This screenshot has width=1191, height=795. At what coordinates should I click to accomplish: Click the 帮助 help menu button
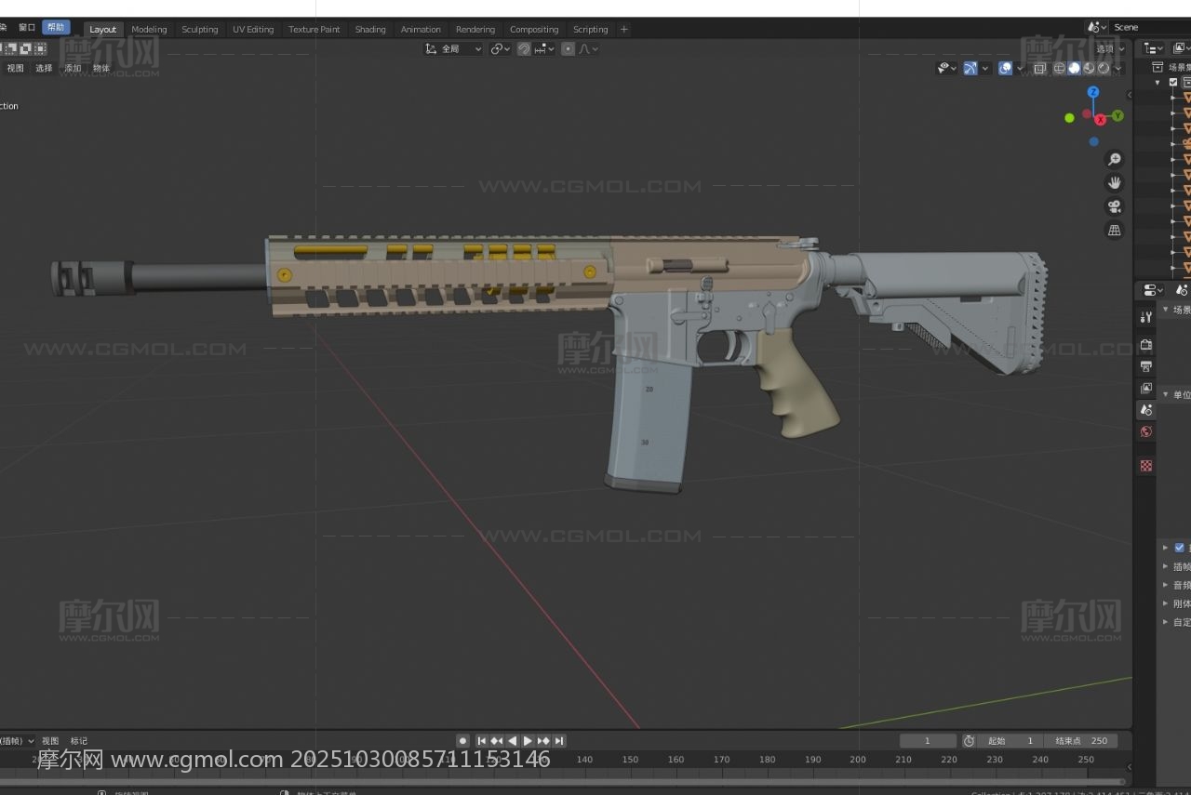56,28
